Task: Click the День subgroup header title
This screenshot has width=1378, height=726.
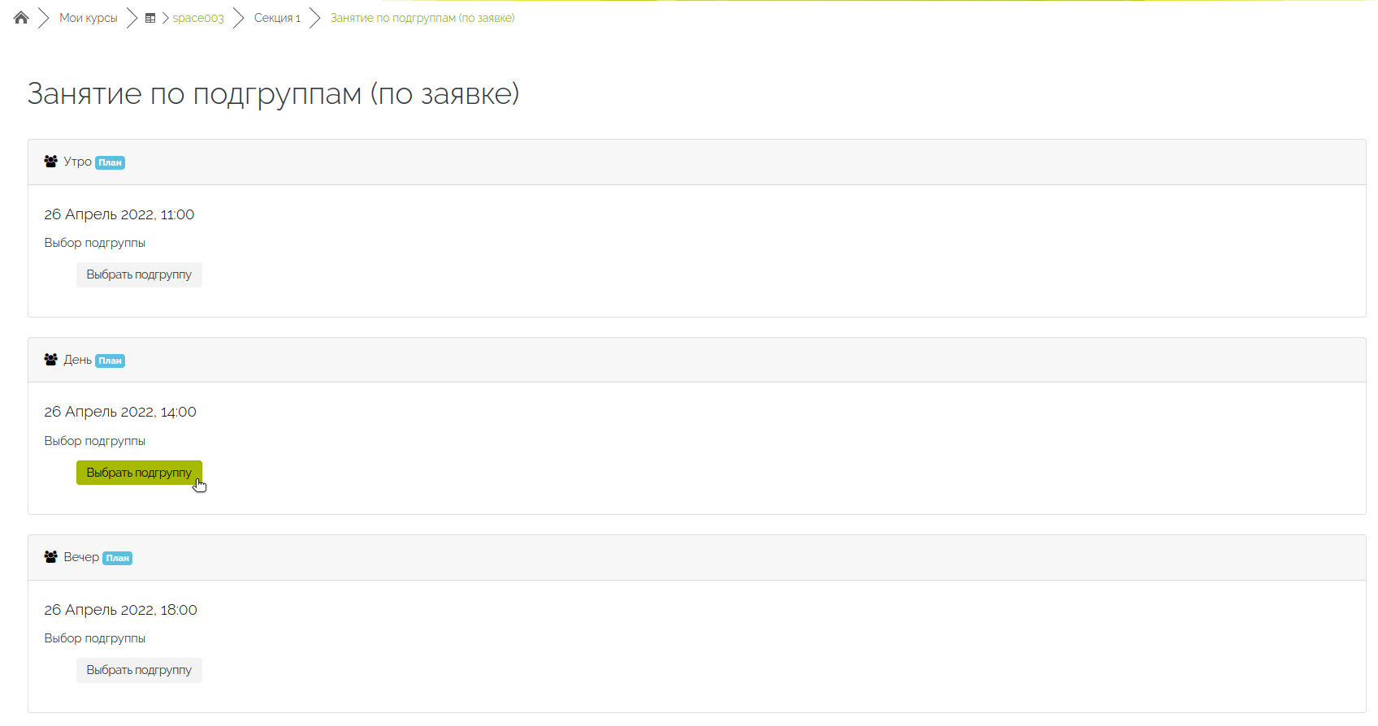Action: pyautogui.click(x=78, y=360)
